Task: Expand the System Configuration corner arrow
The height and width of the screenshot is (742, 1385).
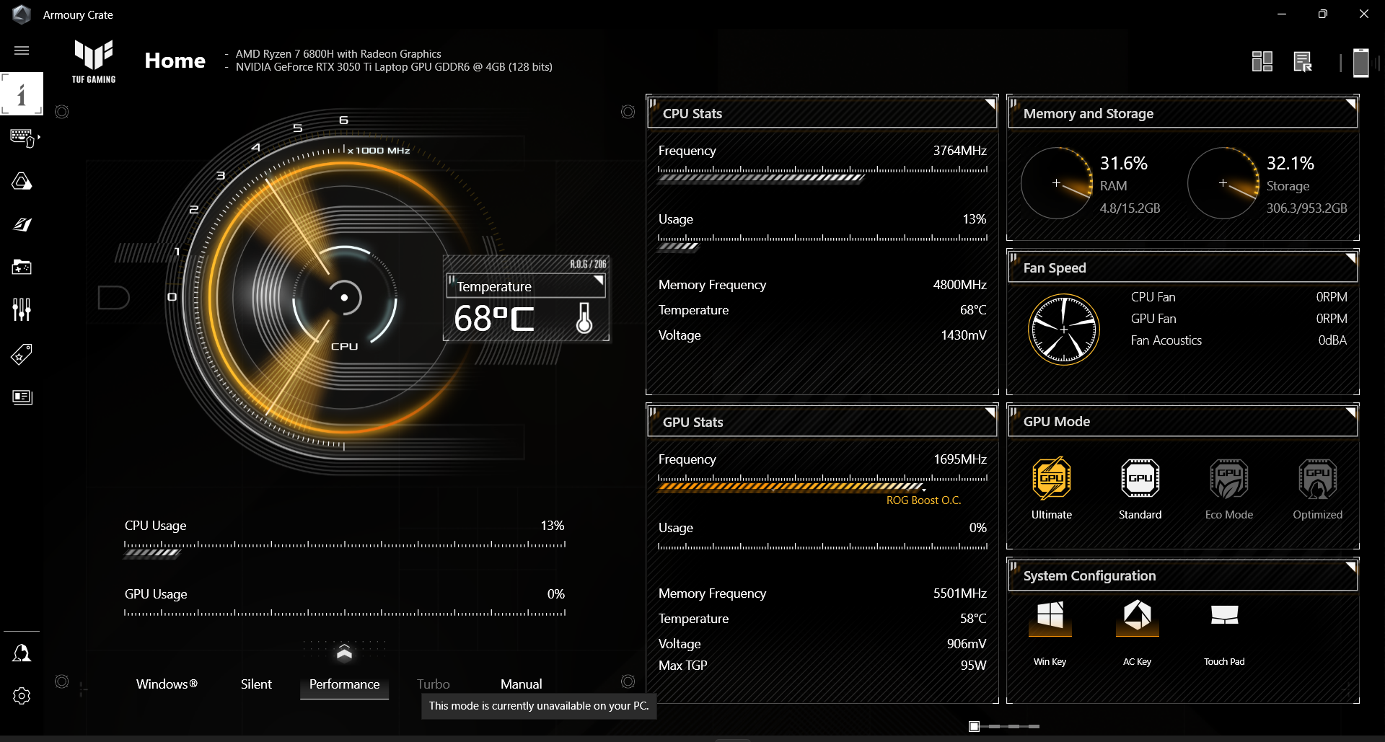Action: click(x=1350, y=566)
